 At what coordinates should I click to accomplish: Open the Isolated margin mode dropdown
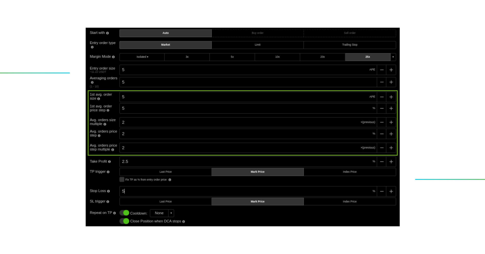click(x=142, y=57)
